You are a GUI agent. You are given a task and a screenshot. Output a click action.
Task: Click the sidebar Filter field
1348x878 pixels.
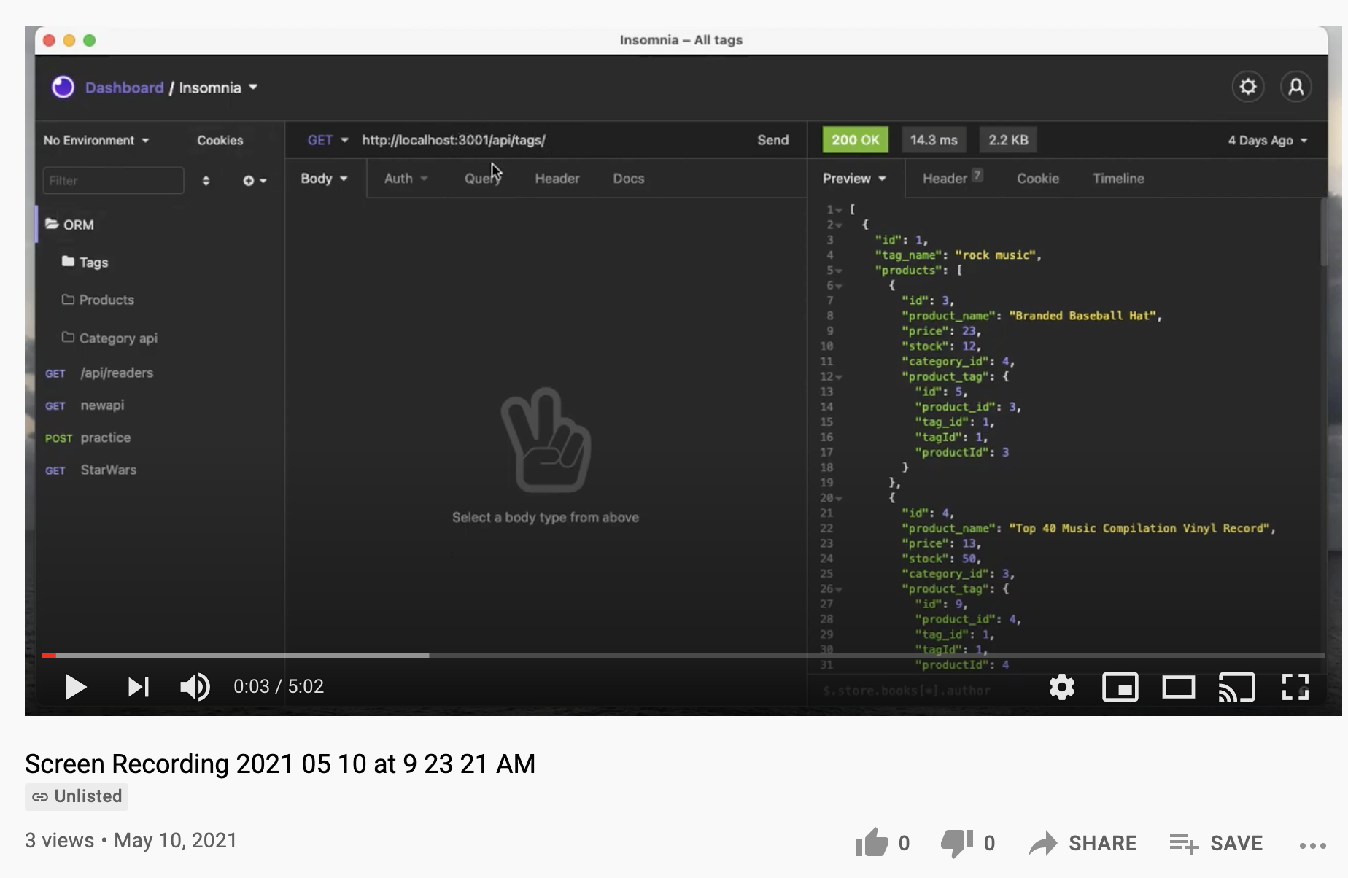tap(113, 180)
